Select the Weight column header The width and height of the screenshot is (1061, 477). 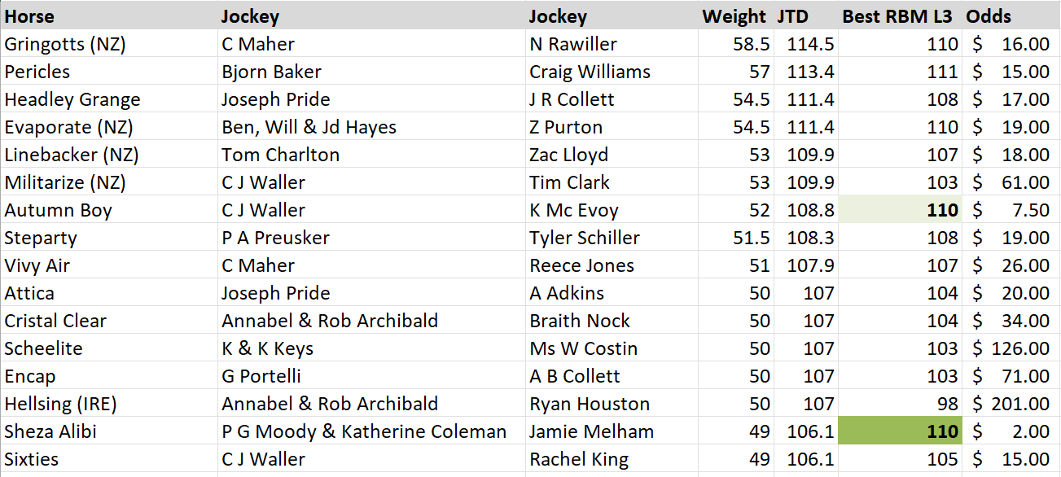pos(734,16)
